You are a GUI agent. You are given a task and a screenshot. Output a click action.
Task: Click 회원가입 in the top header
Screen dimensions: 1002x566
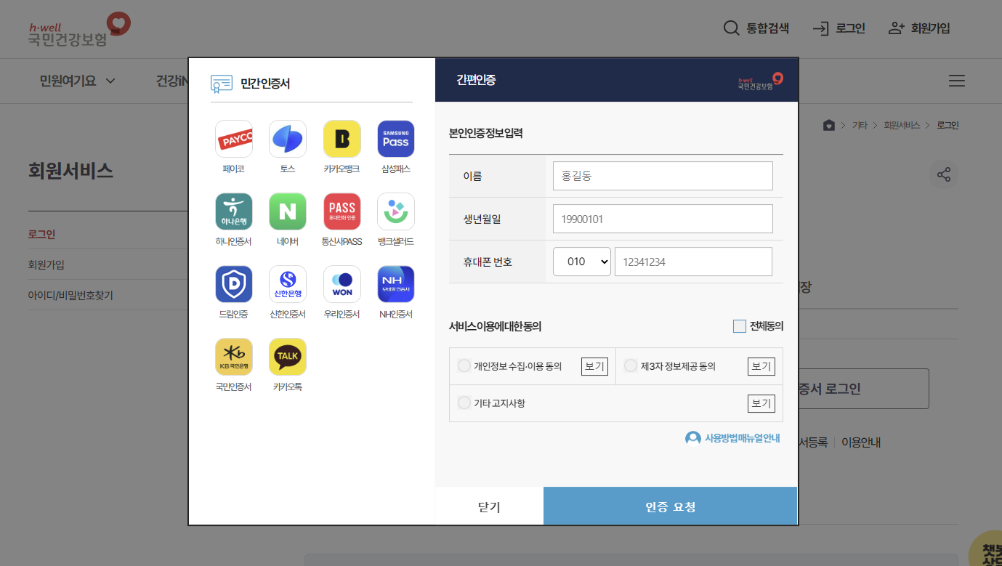click(919, 28)
